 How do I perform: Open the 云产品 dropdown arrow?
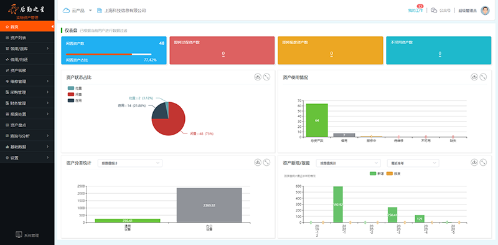point(90,11)
